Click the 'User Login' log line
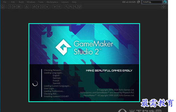The width and height of the screenshot is (176, 112). 49,88
